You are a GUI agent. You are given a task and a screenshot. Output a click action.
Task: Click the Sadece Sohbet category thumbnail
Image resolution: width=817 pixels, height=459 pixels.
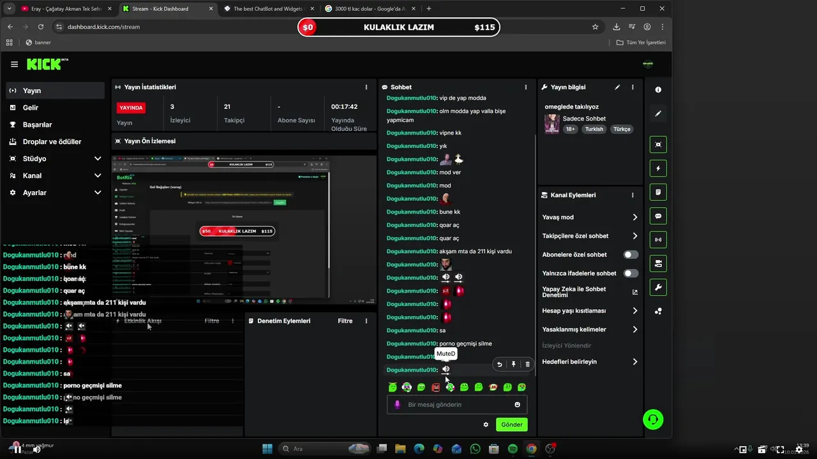(551, 124)
